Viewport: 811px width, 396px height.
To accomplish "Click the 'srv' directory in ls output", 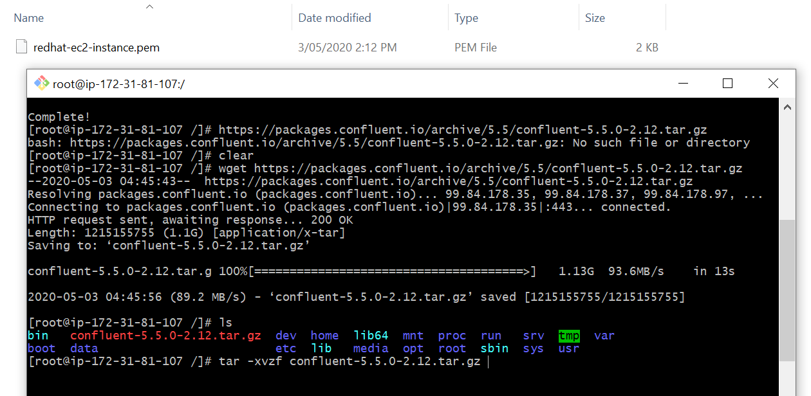I will click(534, 336).
